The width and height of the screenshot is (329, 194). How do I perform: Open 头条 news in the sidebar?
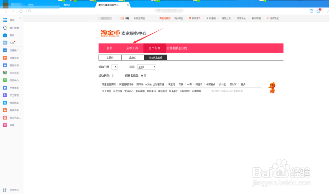click(x=9, y=42)
